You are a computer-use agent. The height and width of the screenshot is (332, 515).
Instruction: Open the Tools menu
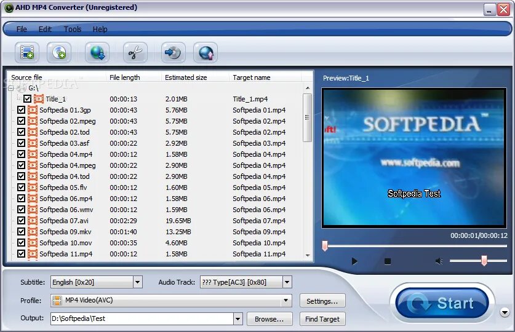[x=73, y=29]
